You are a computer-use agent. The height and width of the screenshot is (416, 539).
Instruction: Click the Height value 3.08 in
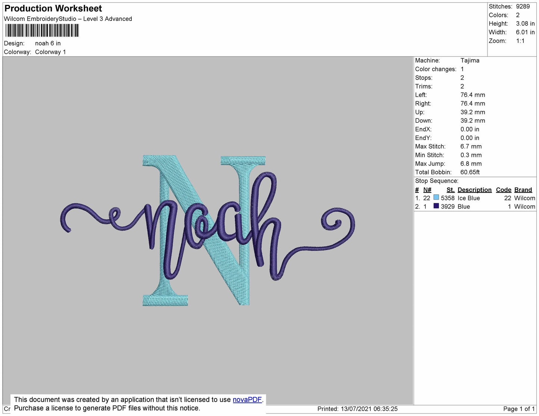click(525, 23)
